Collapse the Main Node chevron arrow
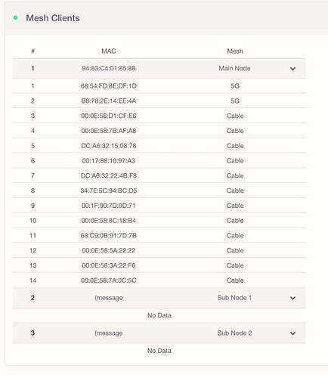Screen dimensions: 328x378 point(292,69)
